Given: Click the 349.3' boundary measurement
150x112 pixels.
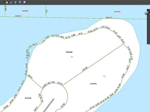Looking at the screenshot, I should 36,109.
